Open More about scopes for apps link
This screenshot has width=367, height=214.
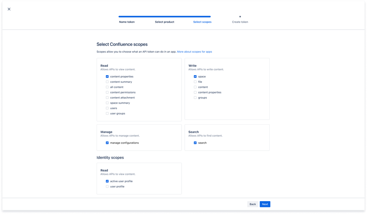click(194, 52)
